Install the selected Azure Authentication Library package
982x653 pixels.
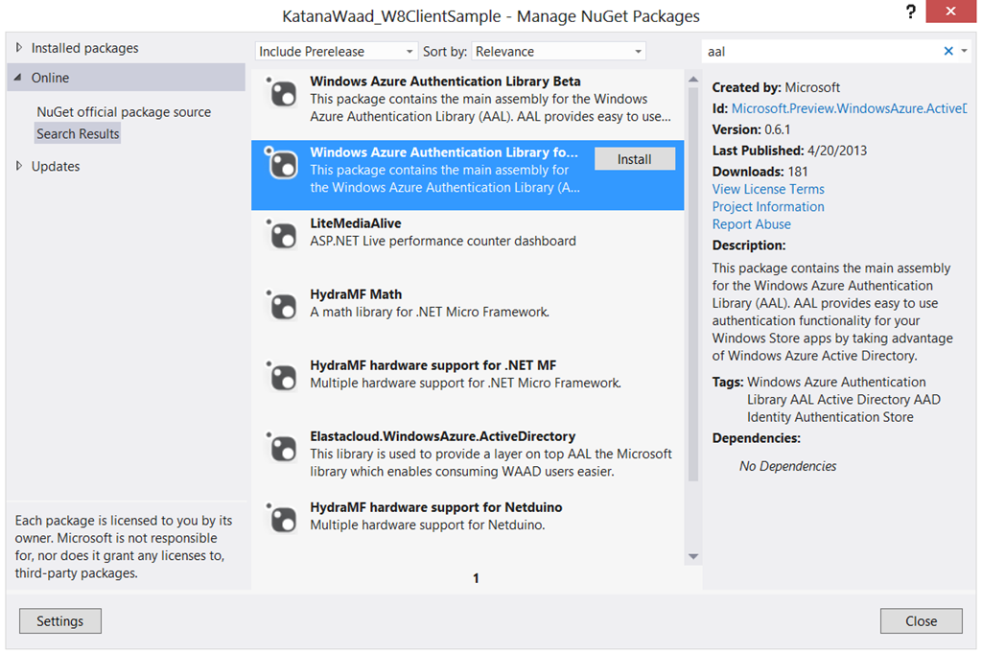point(635,159)
